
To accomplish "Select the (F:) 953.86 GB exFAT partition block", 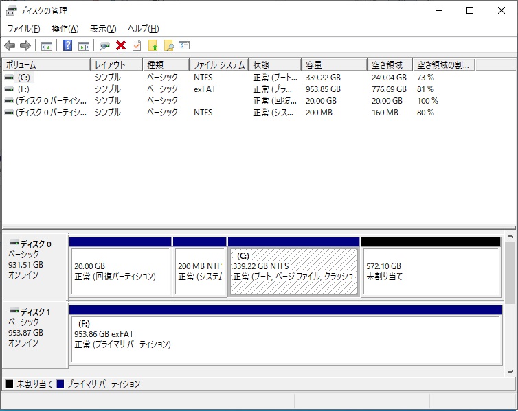I will point(286,335).
